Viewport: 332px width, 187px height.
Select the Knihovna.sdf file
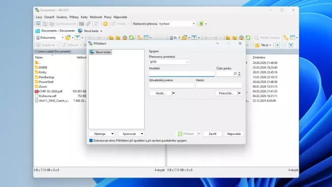48,96
